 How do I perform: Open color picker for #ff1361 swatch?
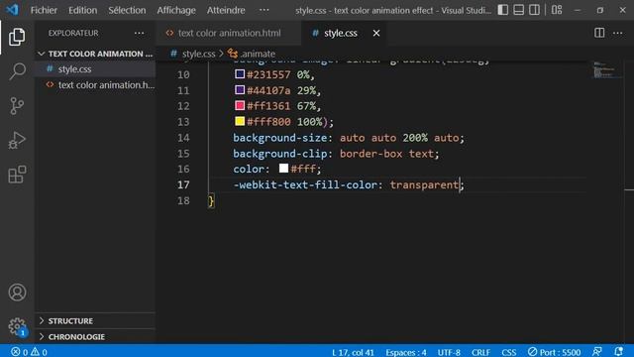pos(240,106)
